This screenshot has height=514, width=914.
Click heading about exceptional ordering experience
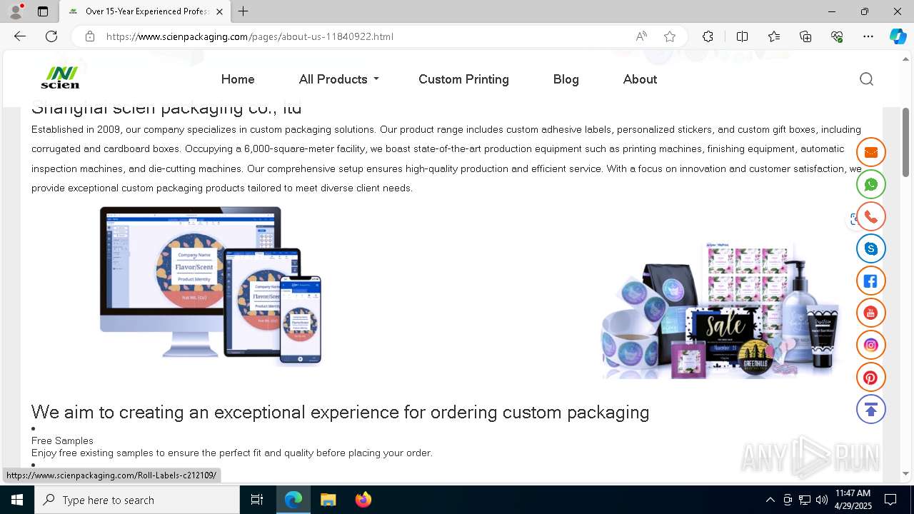340,413
